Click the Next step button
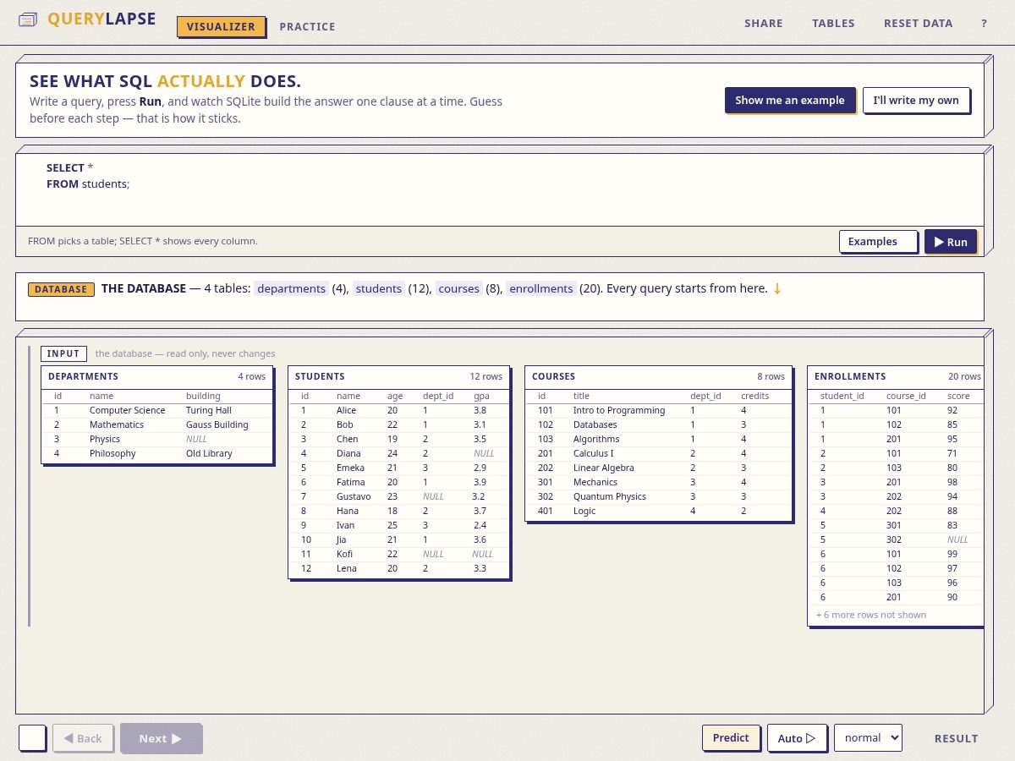1015x761 pixels. (x=161, y=738)
